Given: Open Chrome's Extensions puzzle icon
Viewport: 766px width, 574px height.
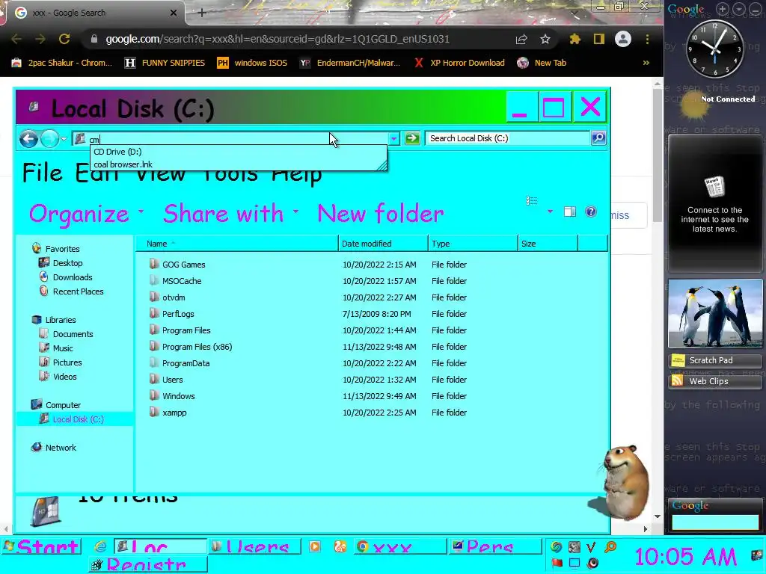Looking at the screenshot, I should click(575, 39).
